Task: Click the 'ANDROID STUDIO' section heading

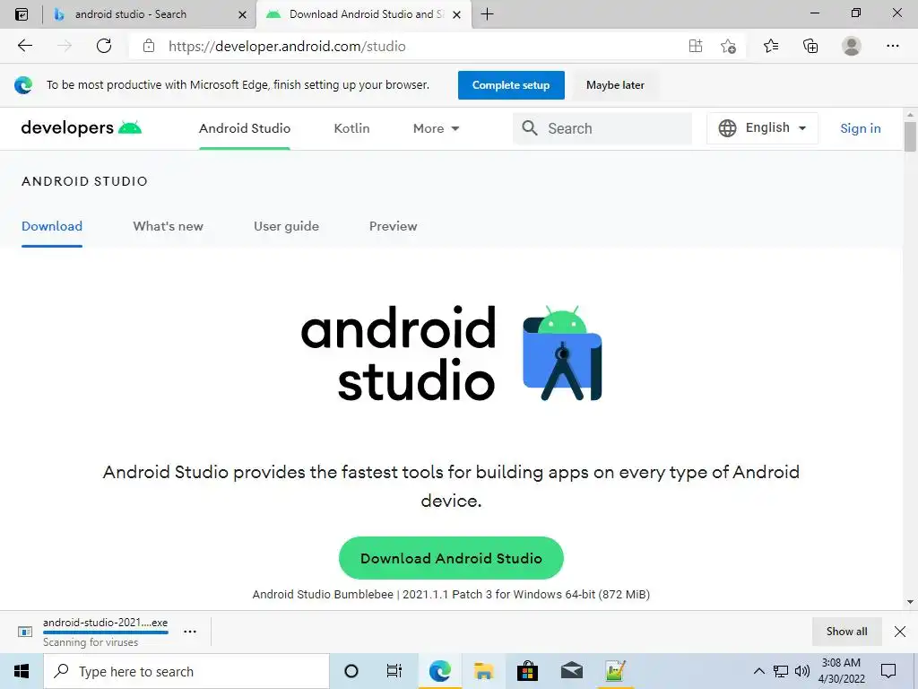Action: tap(85, 181)
